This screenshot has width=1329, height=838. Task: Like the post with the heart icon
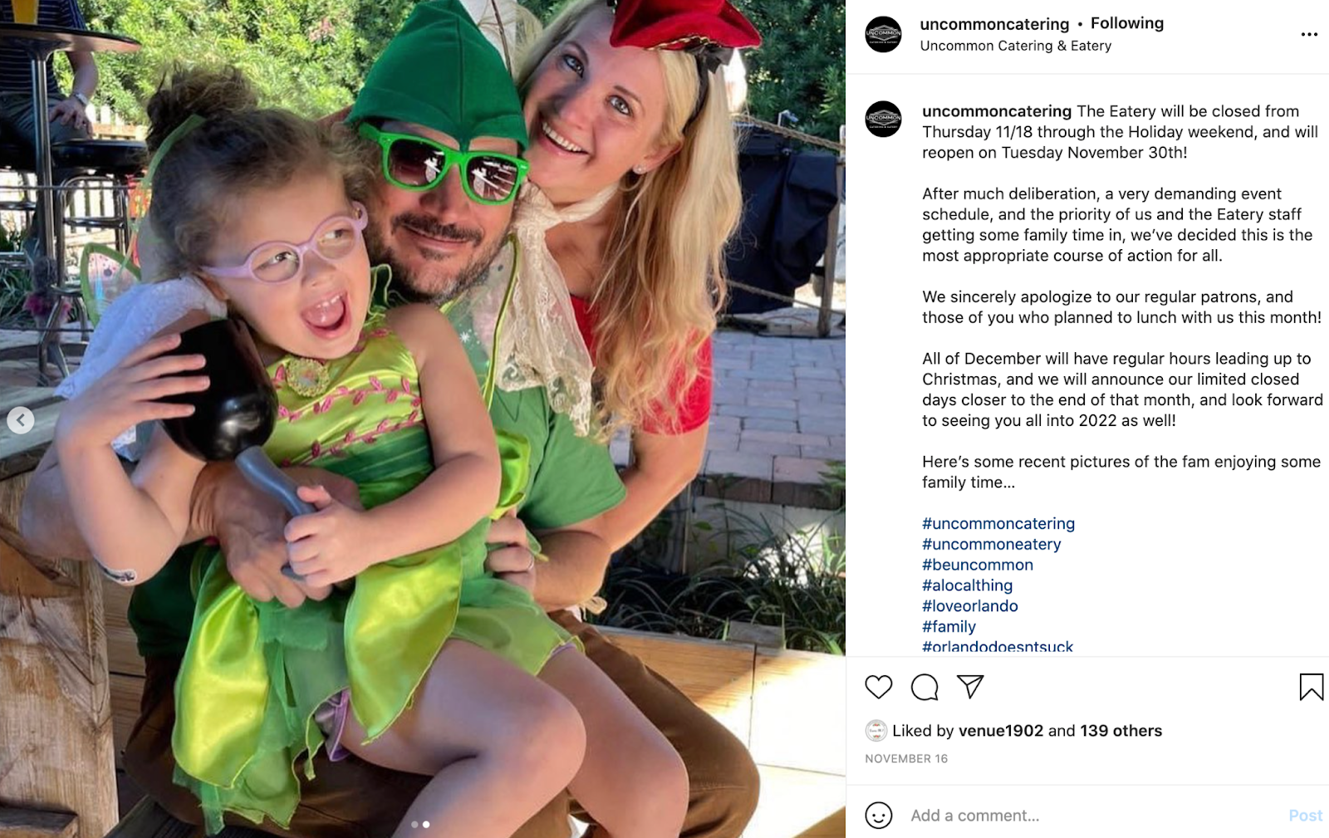[878, 687]
